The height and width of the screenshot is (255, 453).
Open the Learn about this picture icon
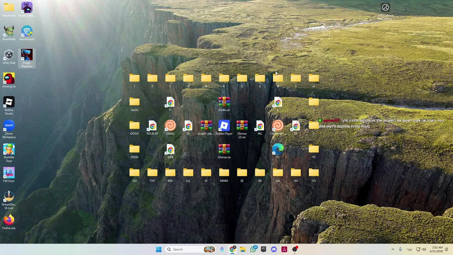tap(385, 11)
